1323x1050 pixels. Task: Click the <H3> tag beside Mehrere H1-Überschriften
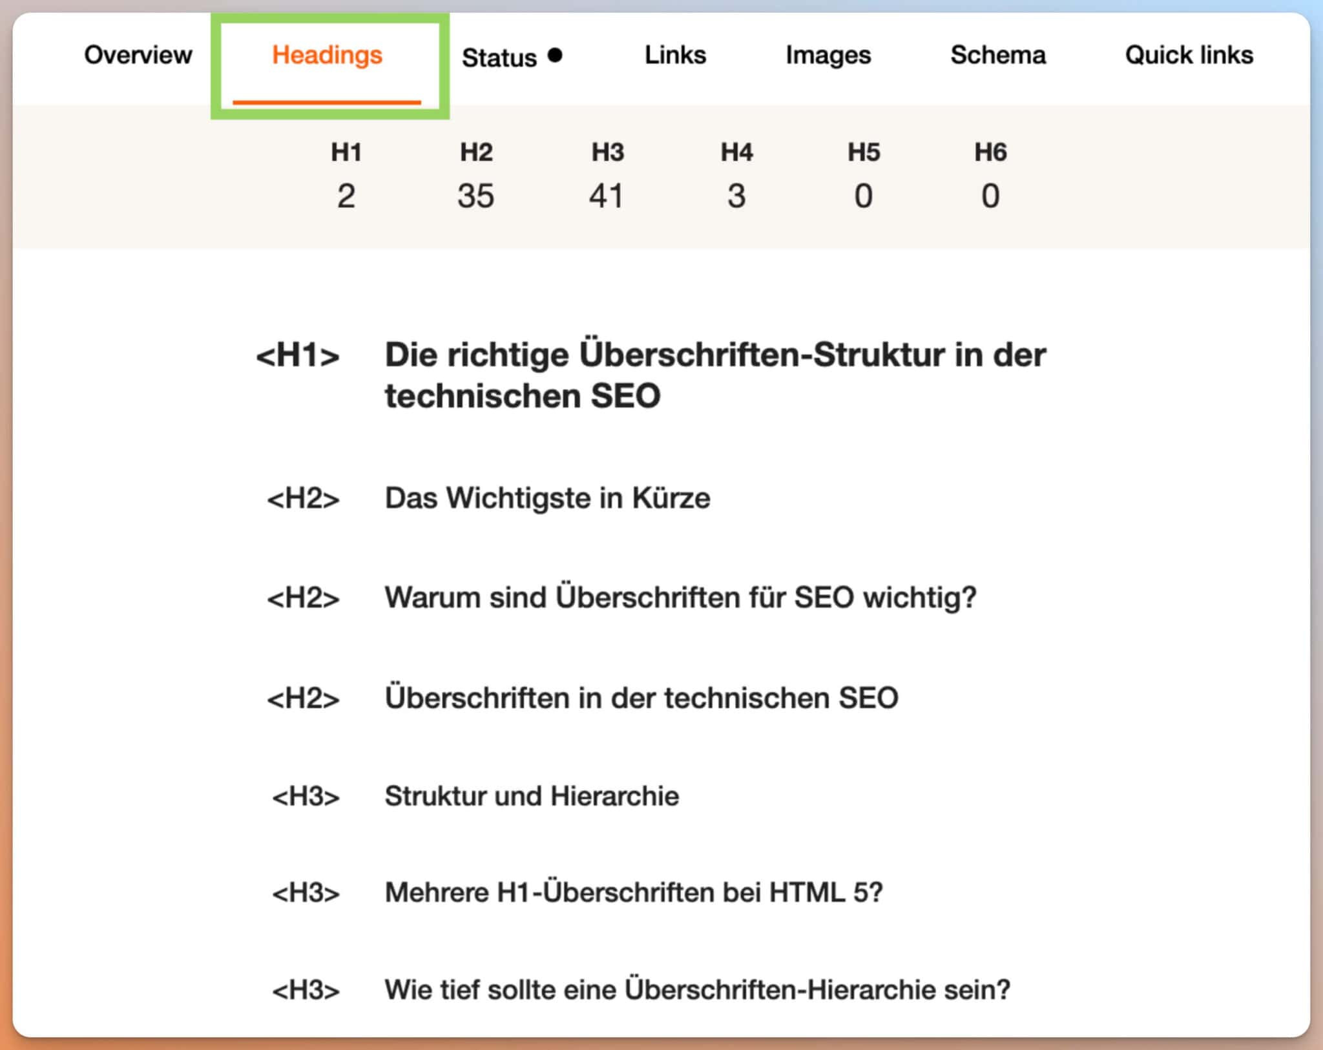[x=306, y=893]
